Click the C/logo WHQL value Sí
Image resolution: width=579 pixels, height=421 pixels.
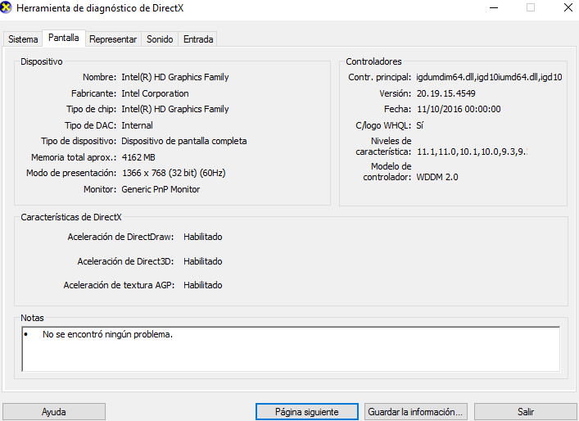(420, 125)
